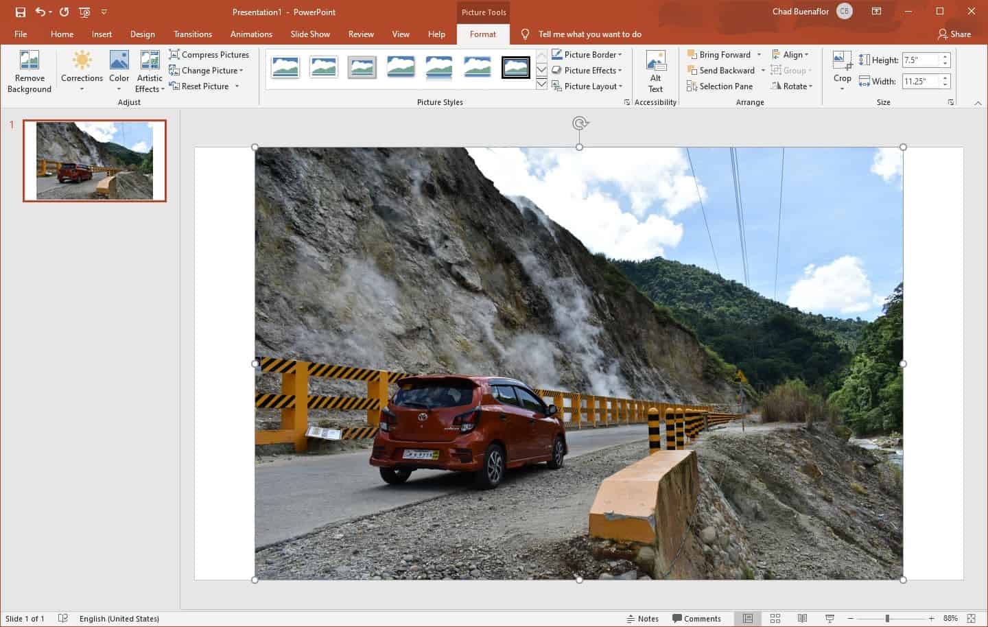
Task: Toggle the Notes pane
Action: (642, 618)
